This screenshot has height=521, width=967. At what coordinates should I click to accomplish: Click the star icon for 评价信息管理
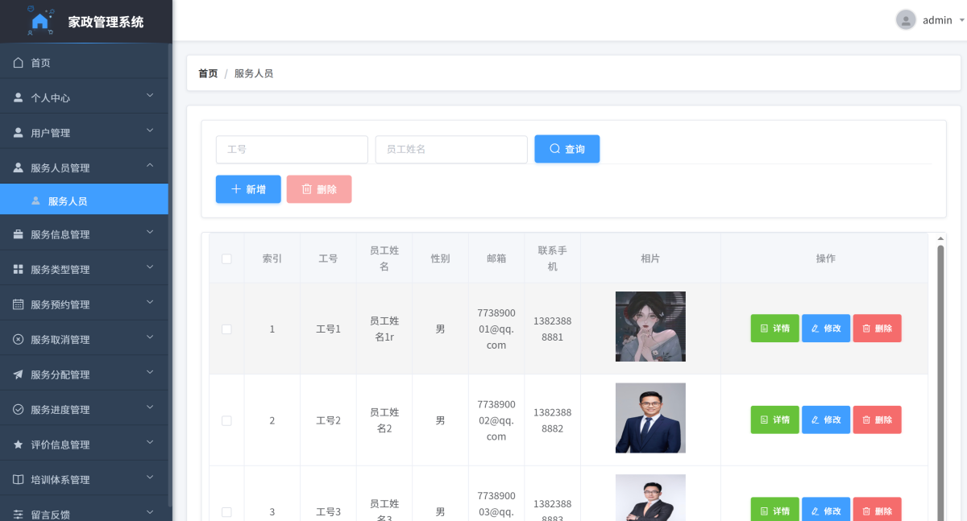[x=19, y=445]
